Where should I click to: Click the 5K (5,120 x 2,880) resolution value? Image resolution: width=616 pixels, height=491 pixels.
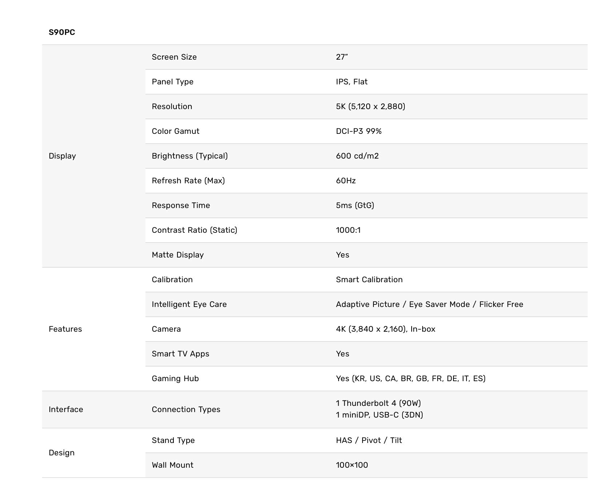pyautogui.click(x=370, y=107)
